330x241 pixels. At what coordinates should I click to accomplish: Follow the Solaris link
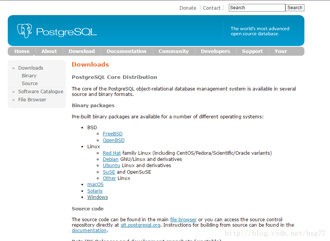coord(95,191)
